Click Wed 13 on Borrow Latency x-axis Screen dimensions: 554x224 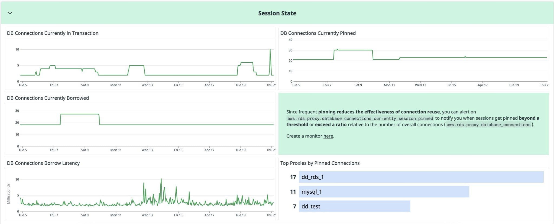click(147, 215)
